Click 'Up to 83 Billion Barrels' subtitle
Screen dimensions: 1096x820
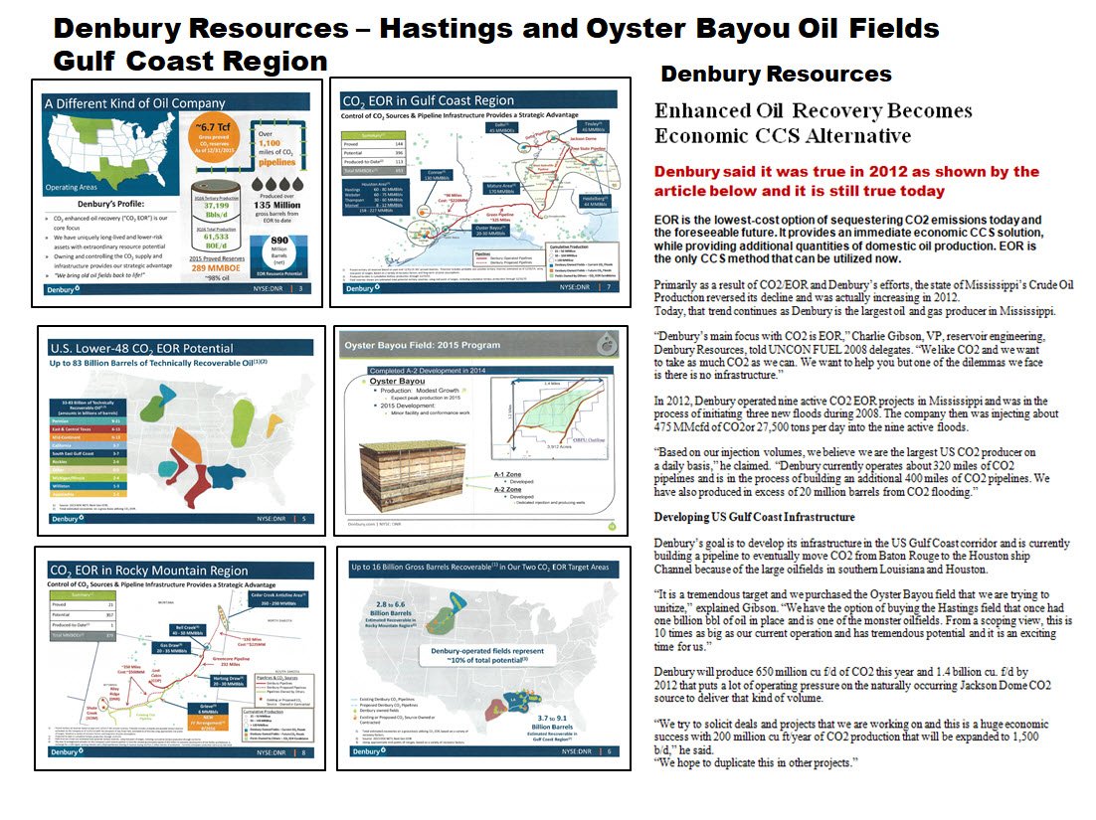[158, 363]
